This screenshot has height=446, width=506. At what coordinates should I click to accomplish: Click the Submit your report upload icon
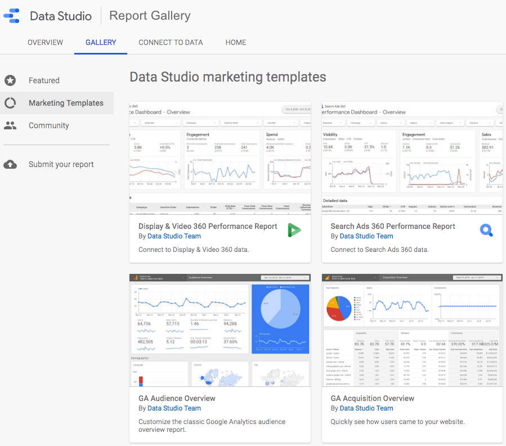[10, 164]
